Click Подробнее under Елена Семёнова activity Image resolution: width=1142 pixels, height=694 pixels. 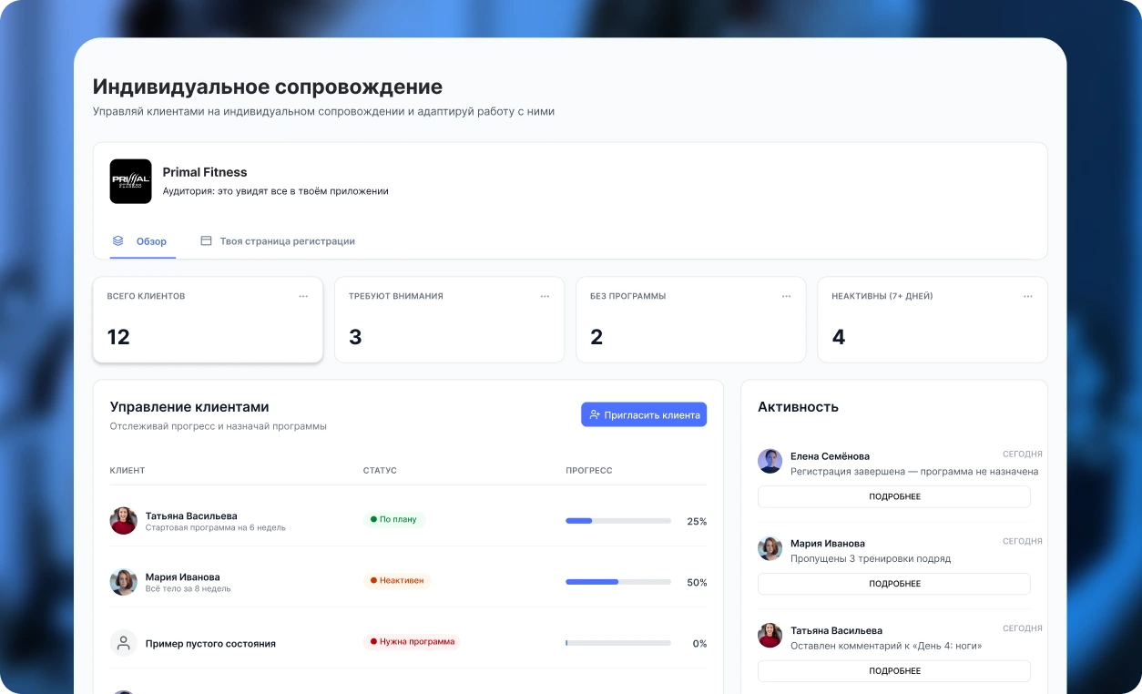894,496
